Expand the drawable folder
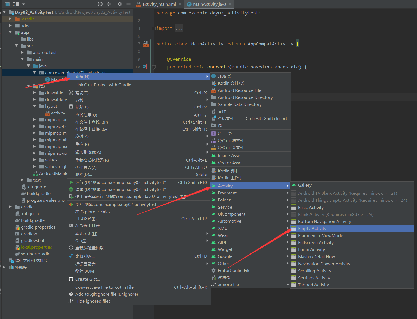This screenshot has height=319, width=417. tap(34, 93)
